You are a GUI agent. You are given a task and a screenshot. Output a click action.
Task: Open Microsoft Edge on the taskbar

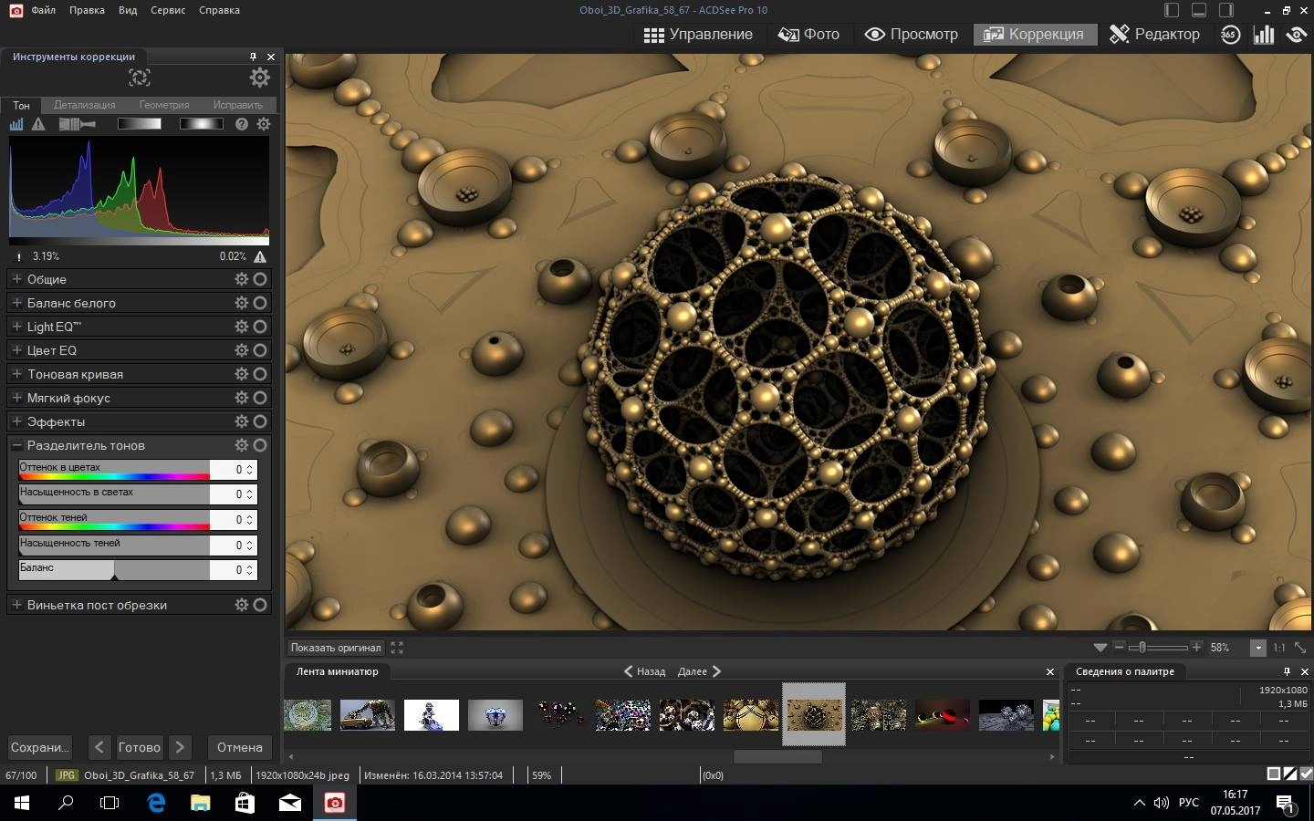click(157, 803)
